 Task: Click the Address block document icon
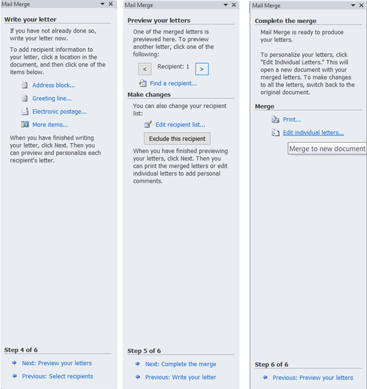click(25, 85)
